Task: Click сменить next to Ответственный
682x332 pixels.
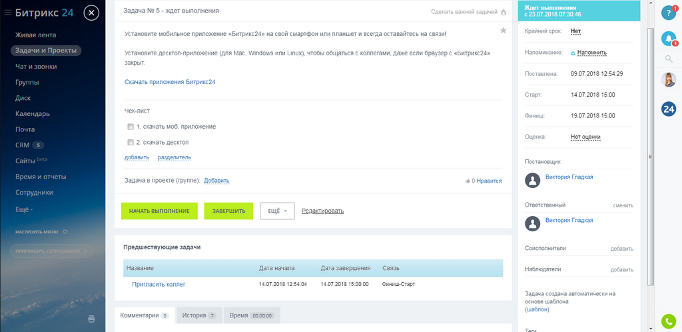Action: 623,205
